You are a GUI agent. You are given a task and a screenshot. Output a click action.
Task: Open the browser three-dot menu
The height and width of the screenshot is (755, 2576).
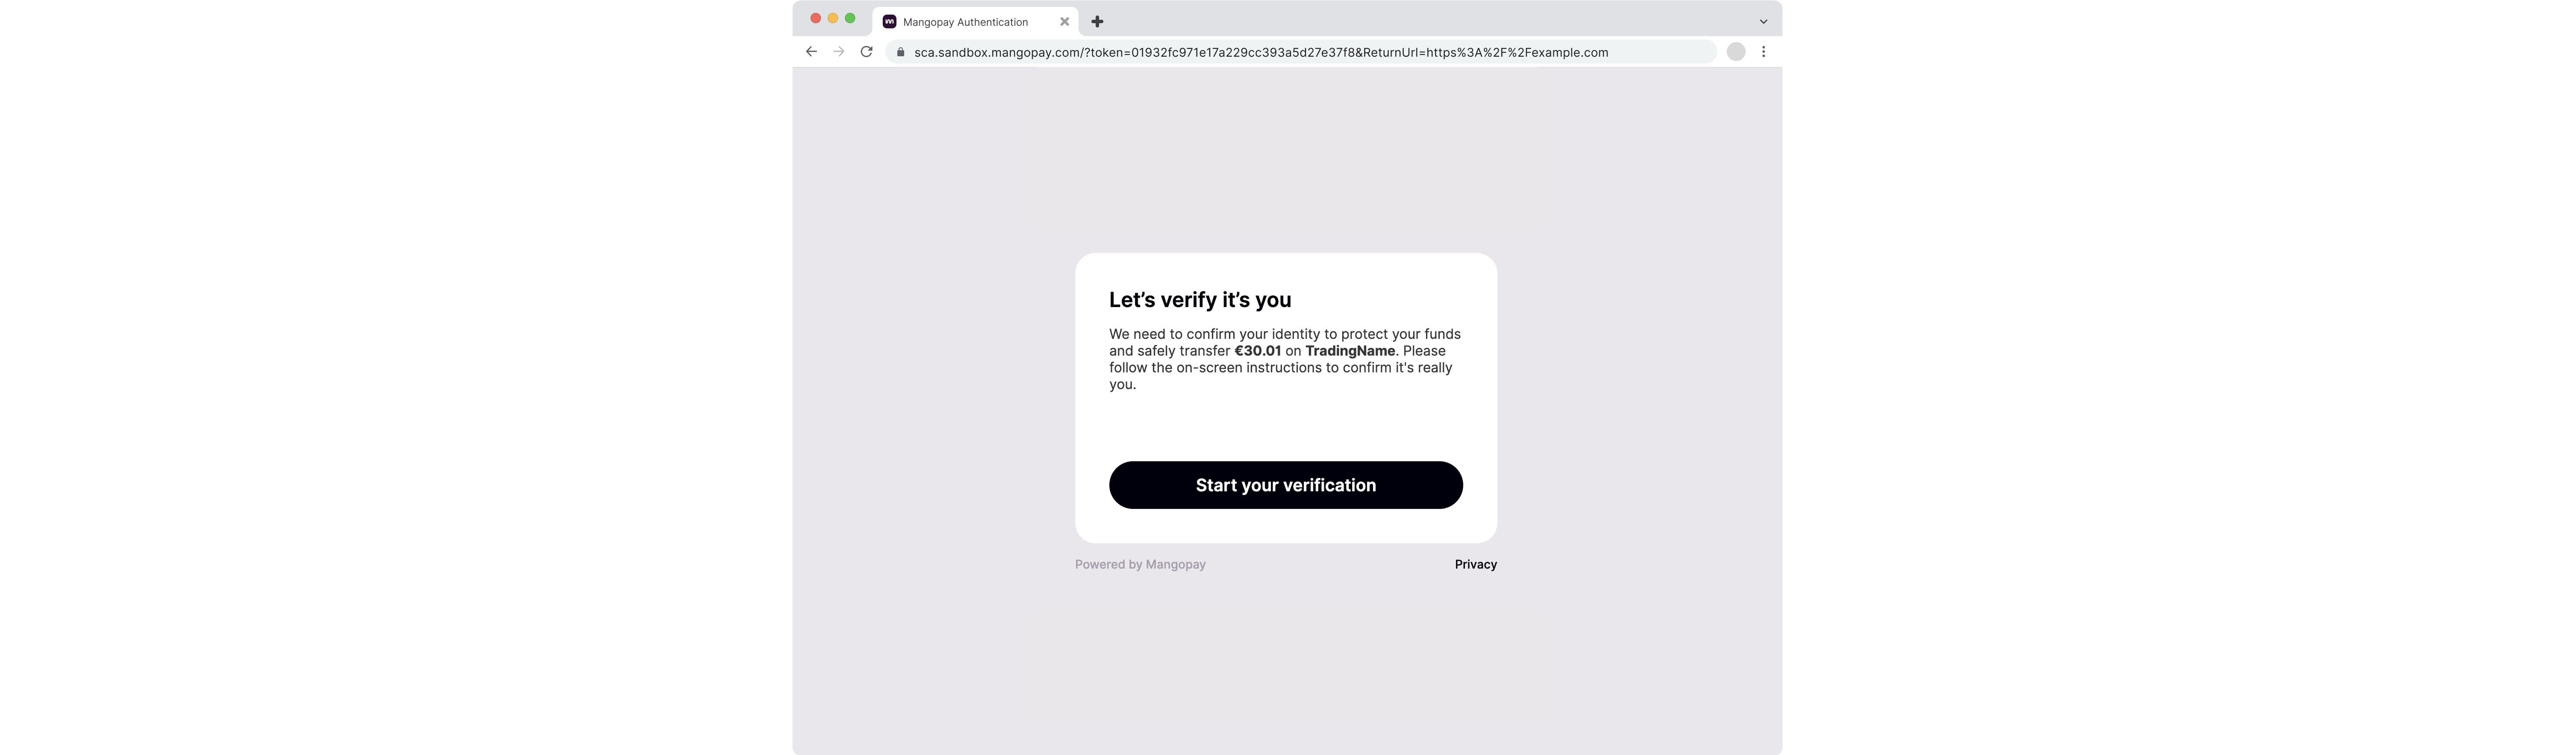coord(1763,52)
